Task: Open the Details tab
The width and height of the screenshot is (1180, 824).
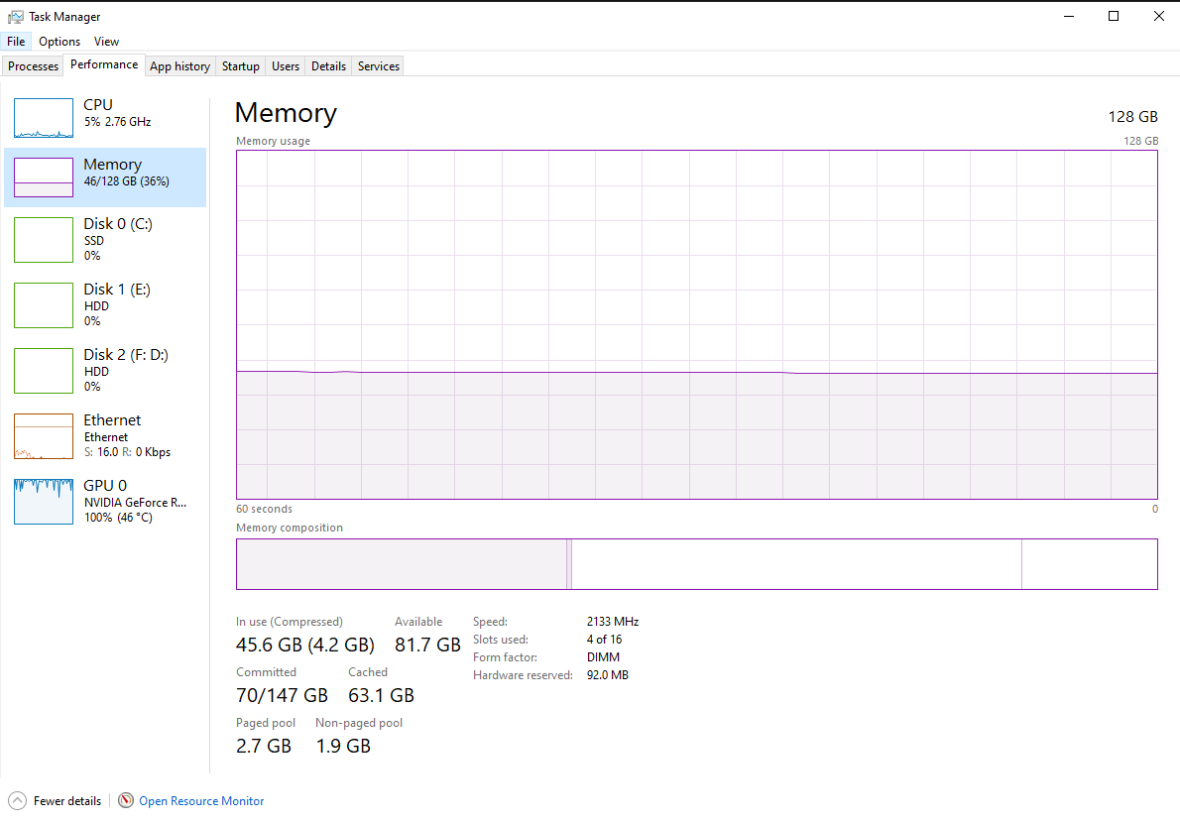Action: (328, 66)
